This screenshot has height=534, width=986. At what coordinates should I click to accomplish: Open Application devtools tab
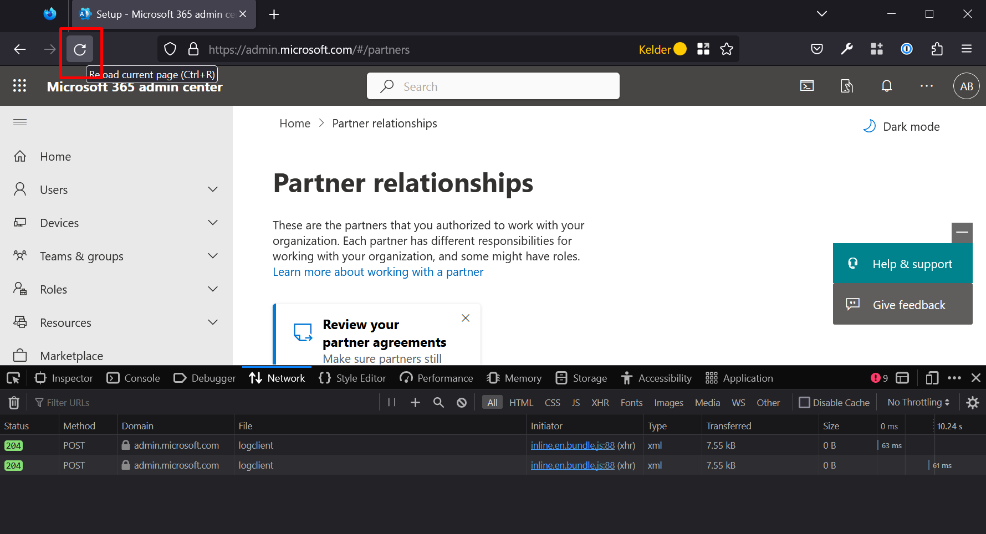coord(739,378)
